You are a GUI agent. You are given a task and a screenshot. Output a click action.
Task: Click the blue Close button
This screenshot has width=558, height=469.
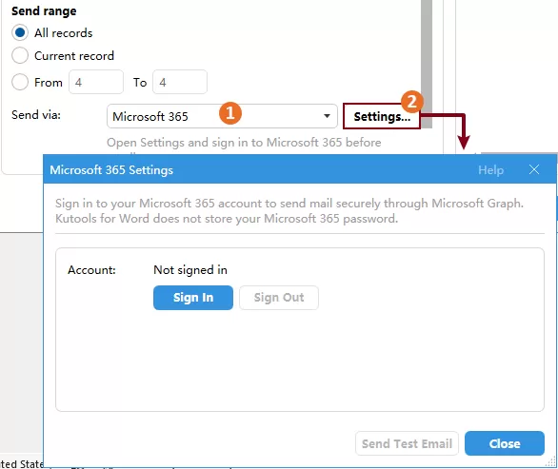[x=505, y=443]
